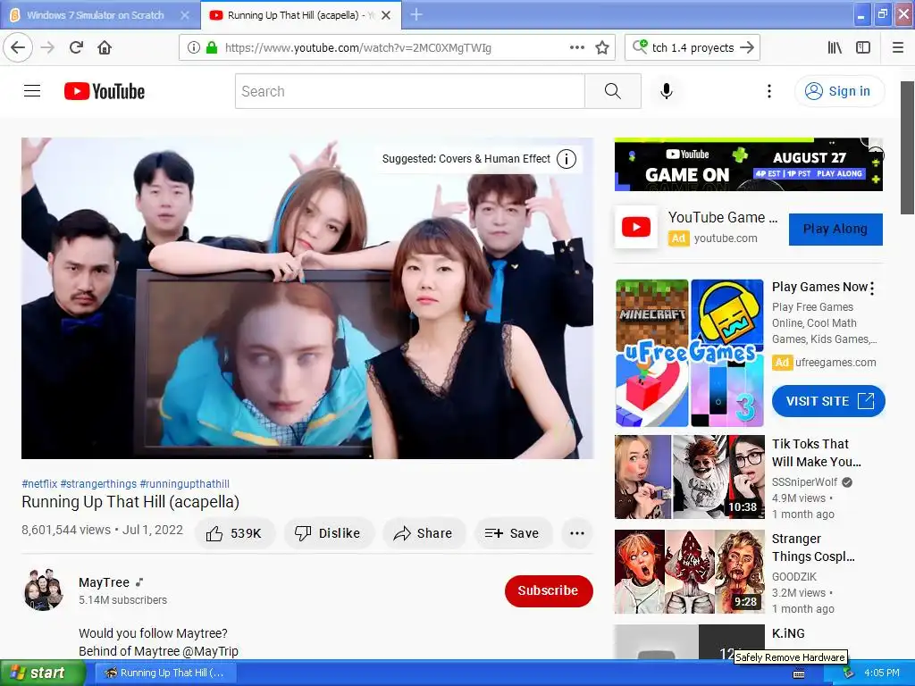Viewport: 915px width, 686px height.
Task: Click the YouTube logo
Action: (x=105, y=92)
